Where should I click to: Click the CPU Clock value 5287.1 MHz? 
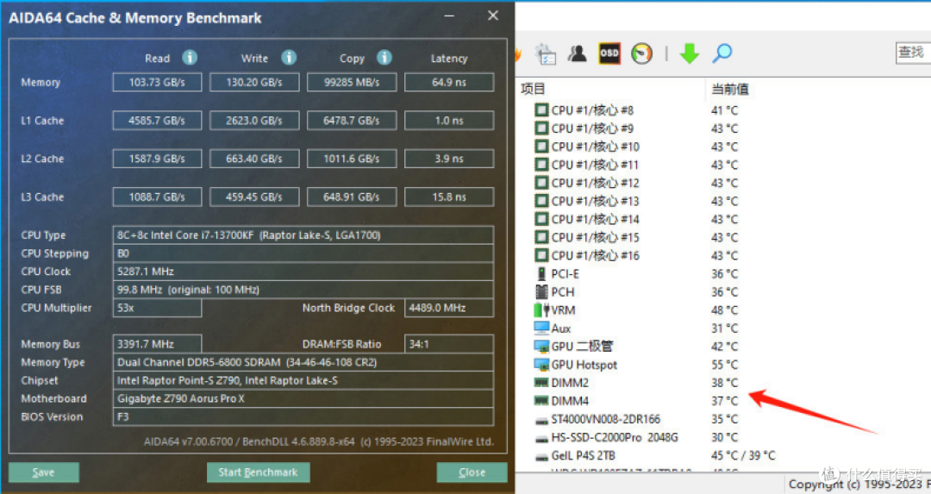coord(303,272)
